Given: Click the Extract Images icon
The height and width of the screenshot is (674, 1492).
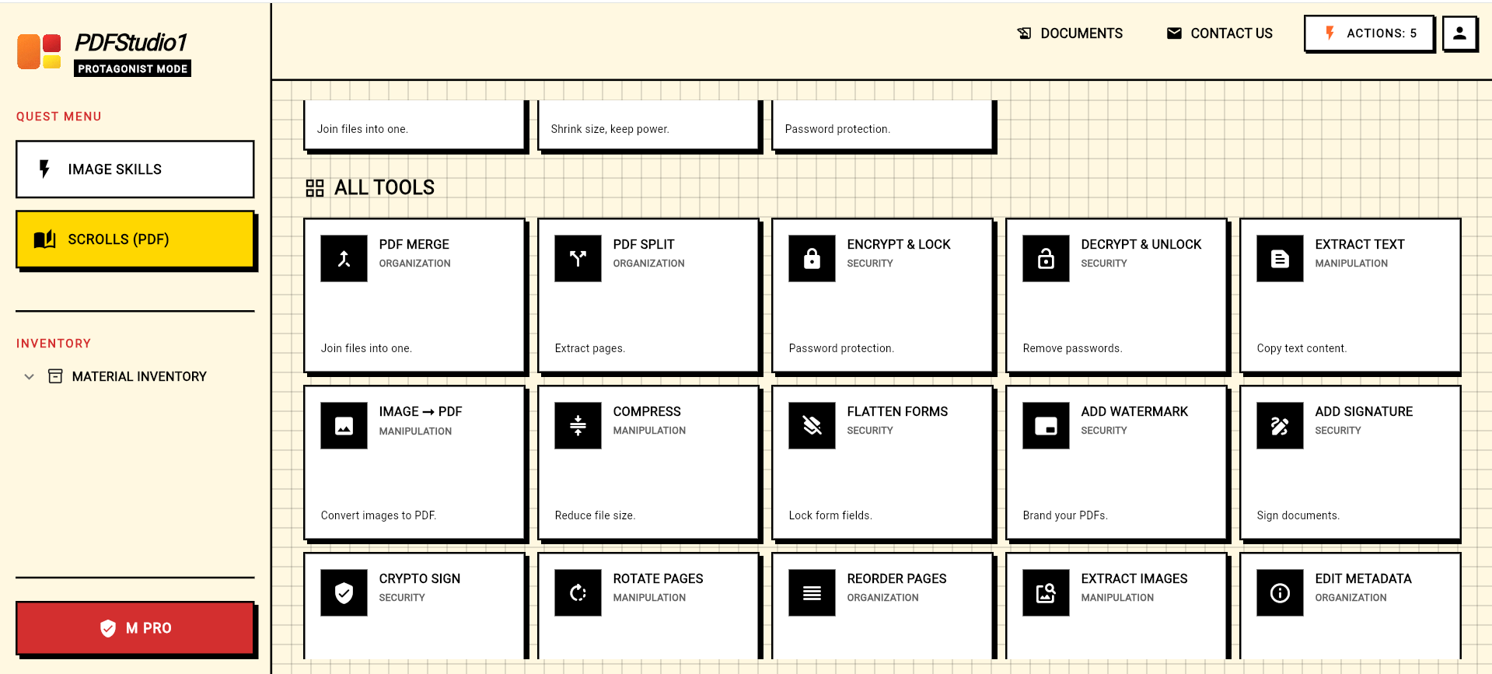Looking at the screenshot, I should tap(1046, 592).
